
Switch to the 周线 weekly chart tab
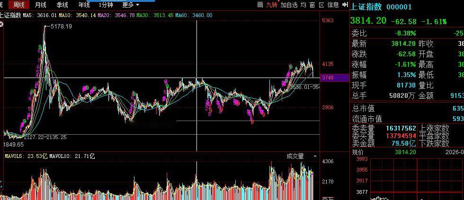(x=18, y=5)
